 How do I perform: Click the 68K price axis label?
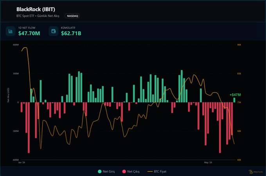239,131
